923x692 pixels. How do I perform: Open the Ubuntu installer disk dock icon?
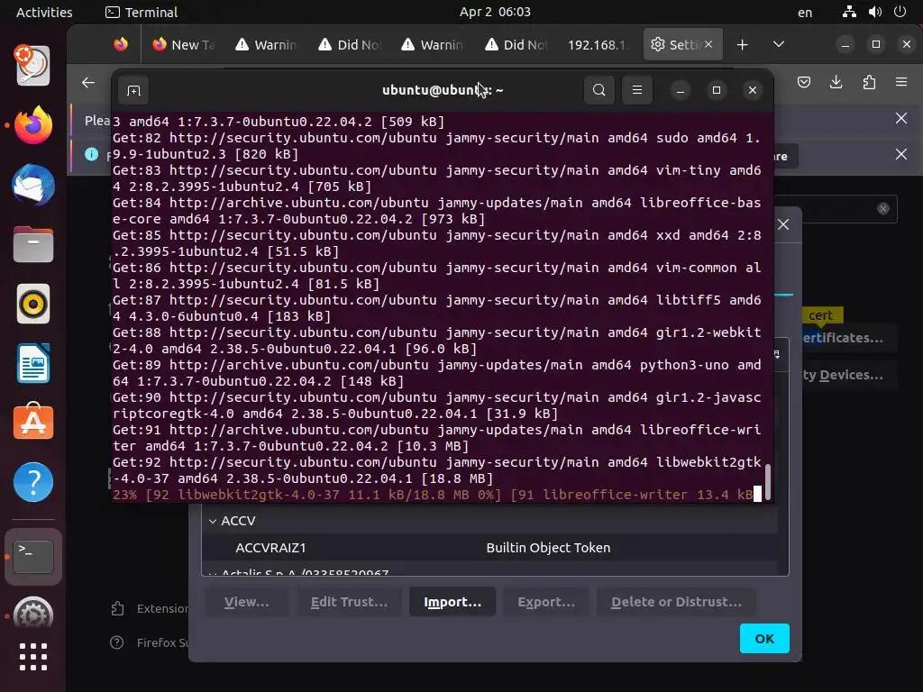coord(33,65)
